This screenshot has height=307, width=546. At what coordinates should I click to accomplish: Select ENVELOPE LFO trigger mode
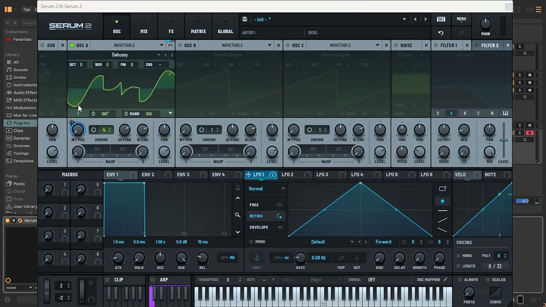point(266,227)
